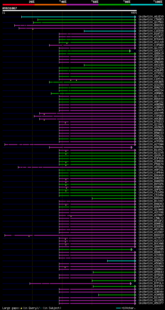Click the UniRef100_Q4C6T2 label
Image resolution: width=165 pixels, height=310 pixels.
[151, 51]
